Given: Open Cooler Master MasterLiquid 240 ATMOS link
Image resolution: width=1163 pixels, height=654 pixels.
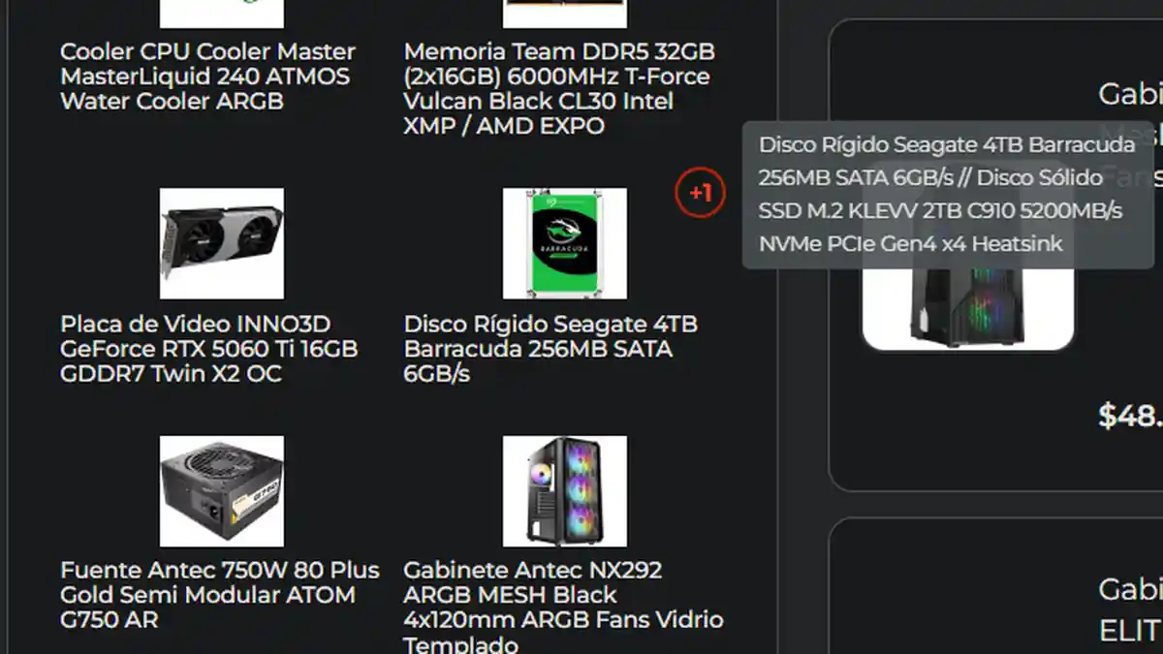Looking at the screenshot, I should coord(207,77).
